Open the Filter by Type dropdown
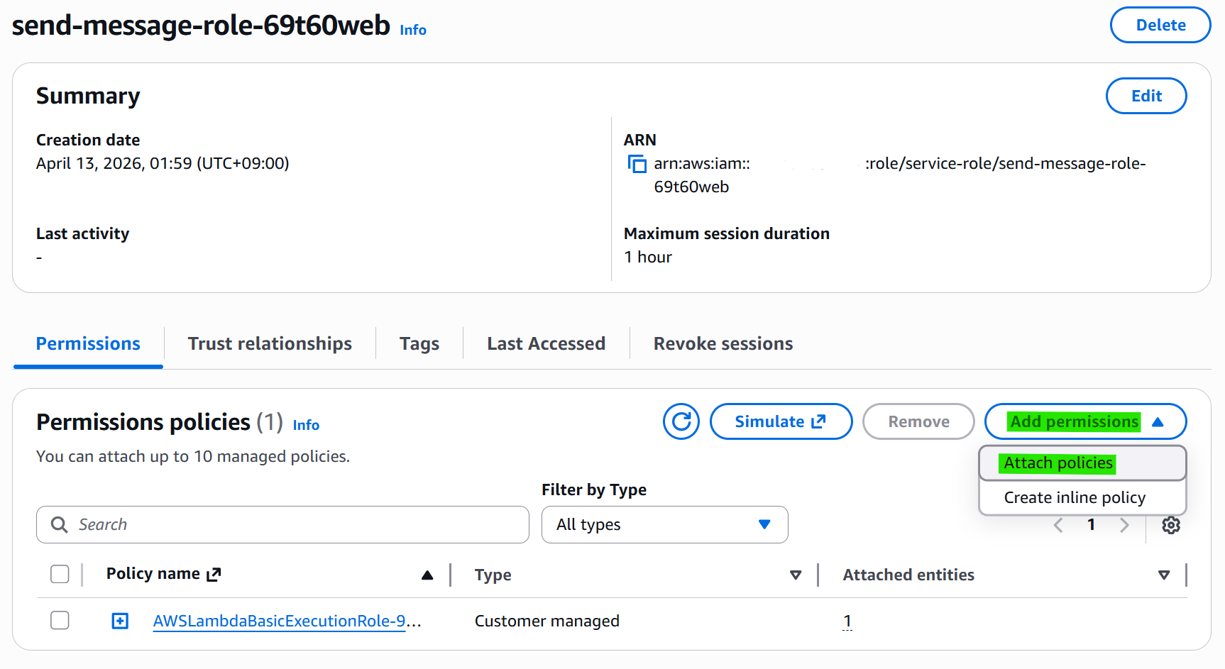The width and height of the screenshot is (1225, 669). (x=665, y=525)
